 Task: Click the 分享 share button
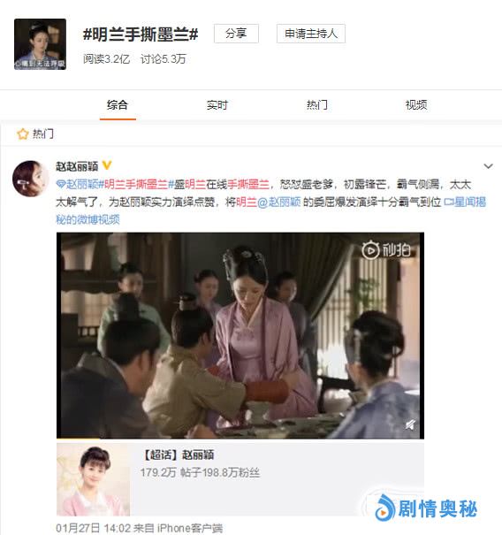236,34
